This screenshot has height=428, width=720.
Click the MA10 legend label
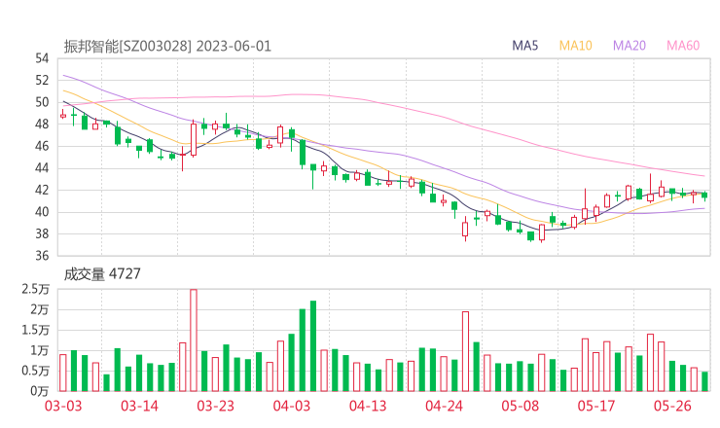(x=575, y=46)
